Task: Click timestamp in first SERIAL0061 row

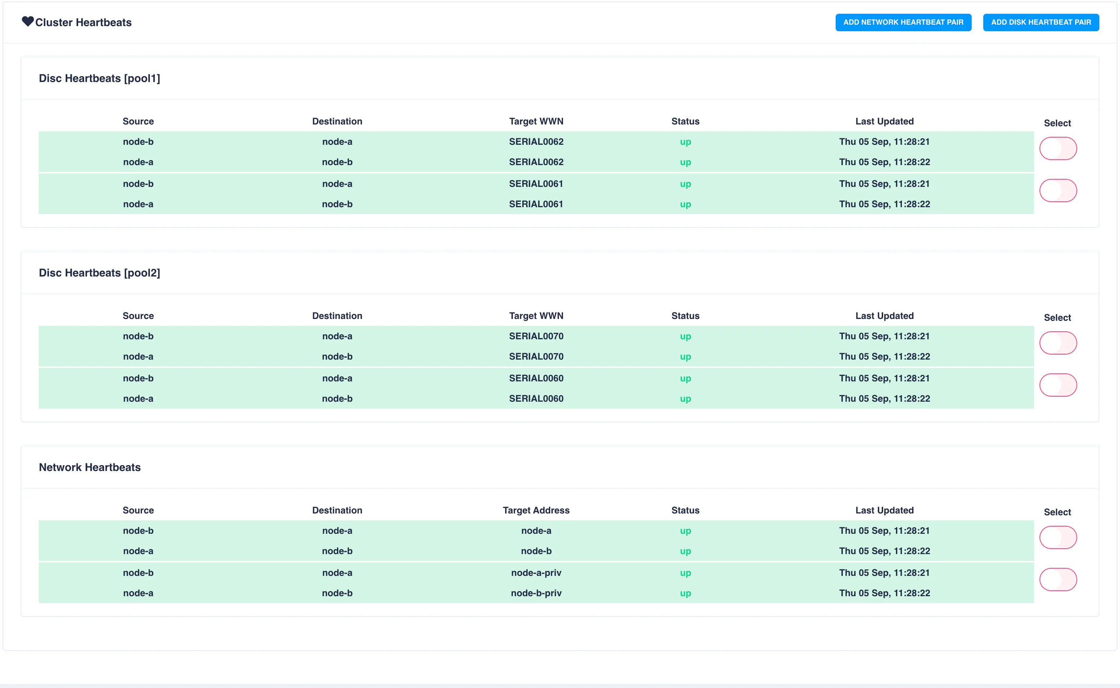Action: pyautogui.click(x=885, y=184)
